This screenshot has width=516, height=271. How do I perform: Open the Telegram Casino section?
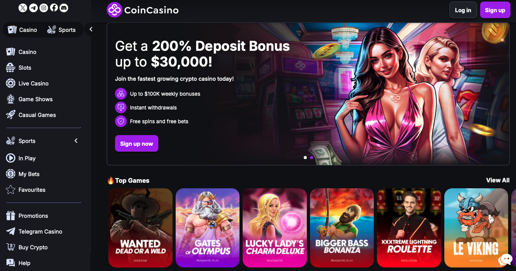click(x=40, y=231)
